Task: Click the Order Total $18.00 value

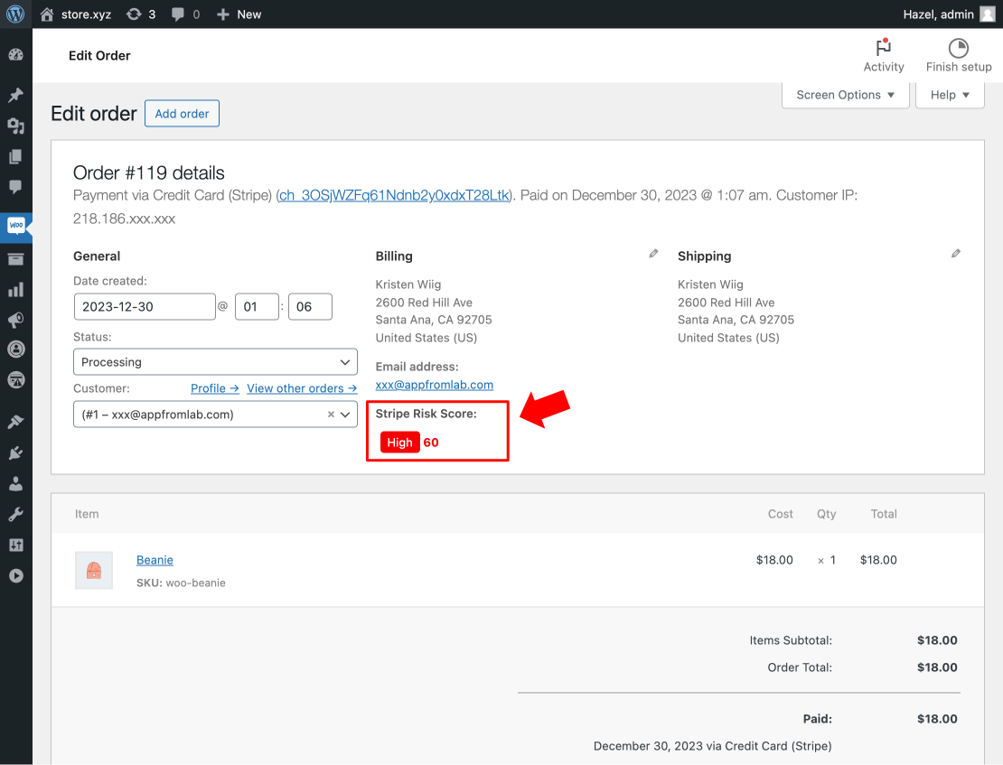Action: (x=937, y=667)
